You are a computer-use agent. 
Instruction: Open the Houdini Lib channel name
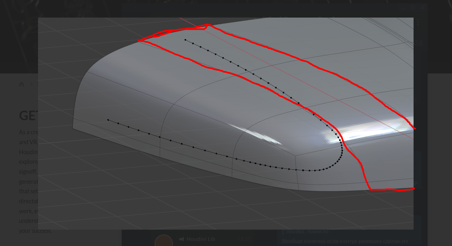tap(201, 239)
